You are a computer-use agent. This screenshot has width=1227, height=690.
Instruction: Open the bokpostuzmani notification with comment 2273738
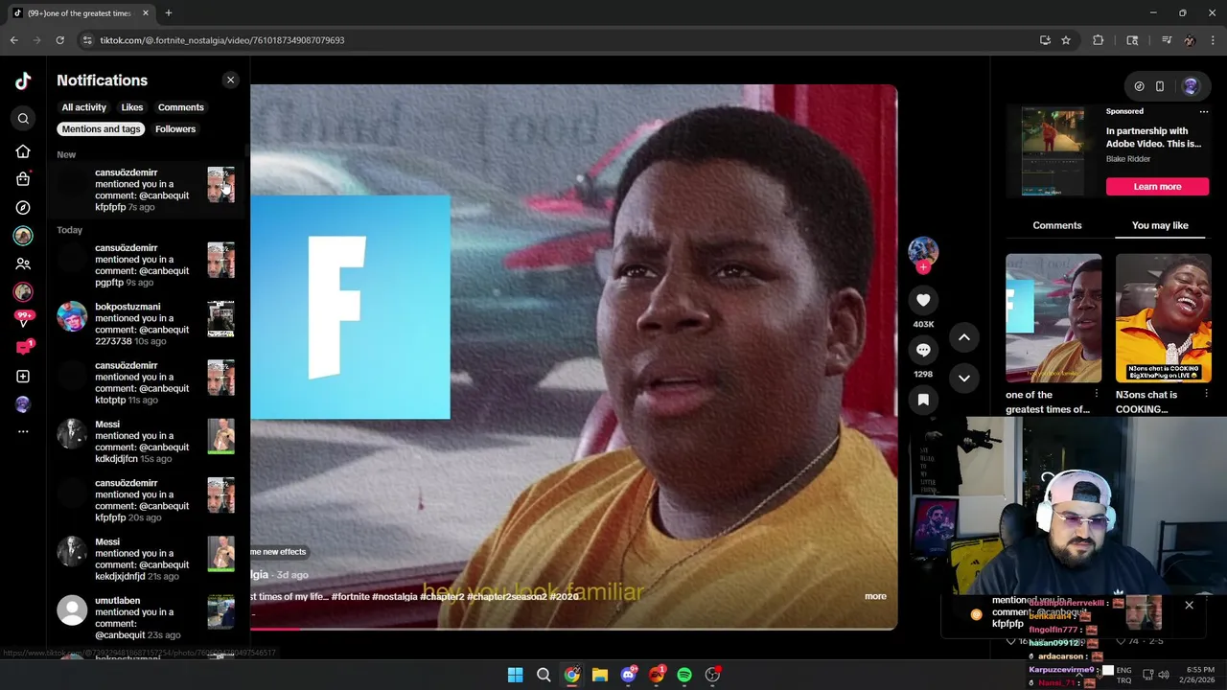[146, 324]
